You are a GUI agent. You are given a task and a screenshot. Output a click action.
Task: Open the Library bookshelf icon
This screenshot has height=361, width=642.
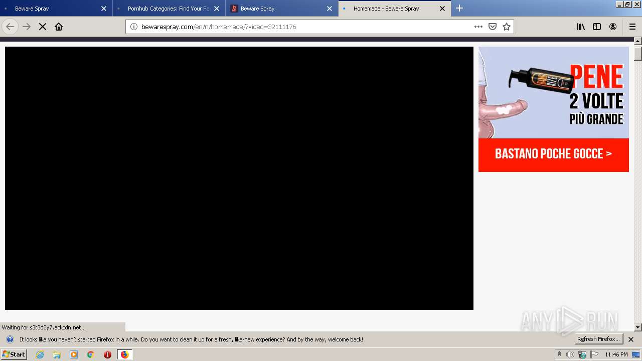581,27
